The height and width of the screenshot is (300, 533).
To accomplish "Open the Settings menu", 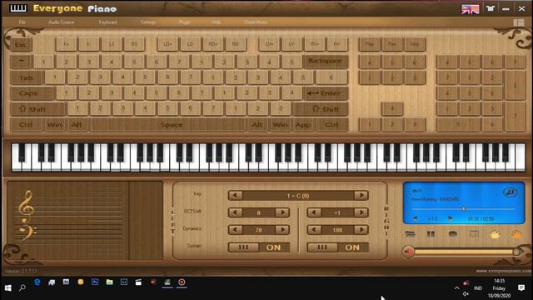I will pyautogui.click(x=148, y=22).
